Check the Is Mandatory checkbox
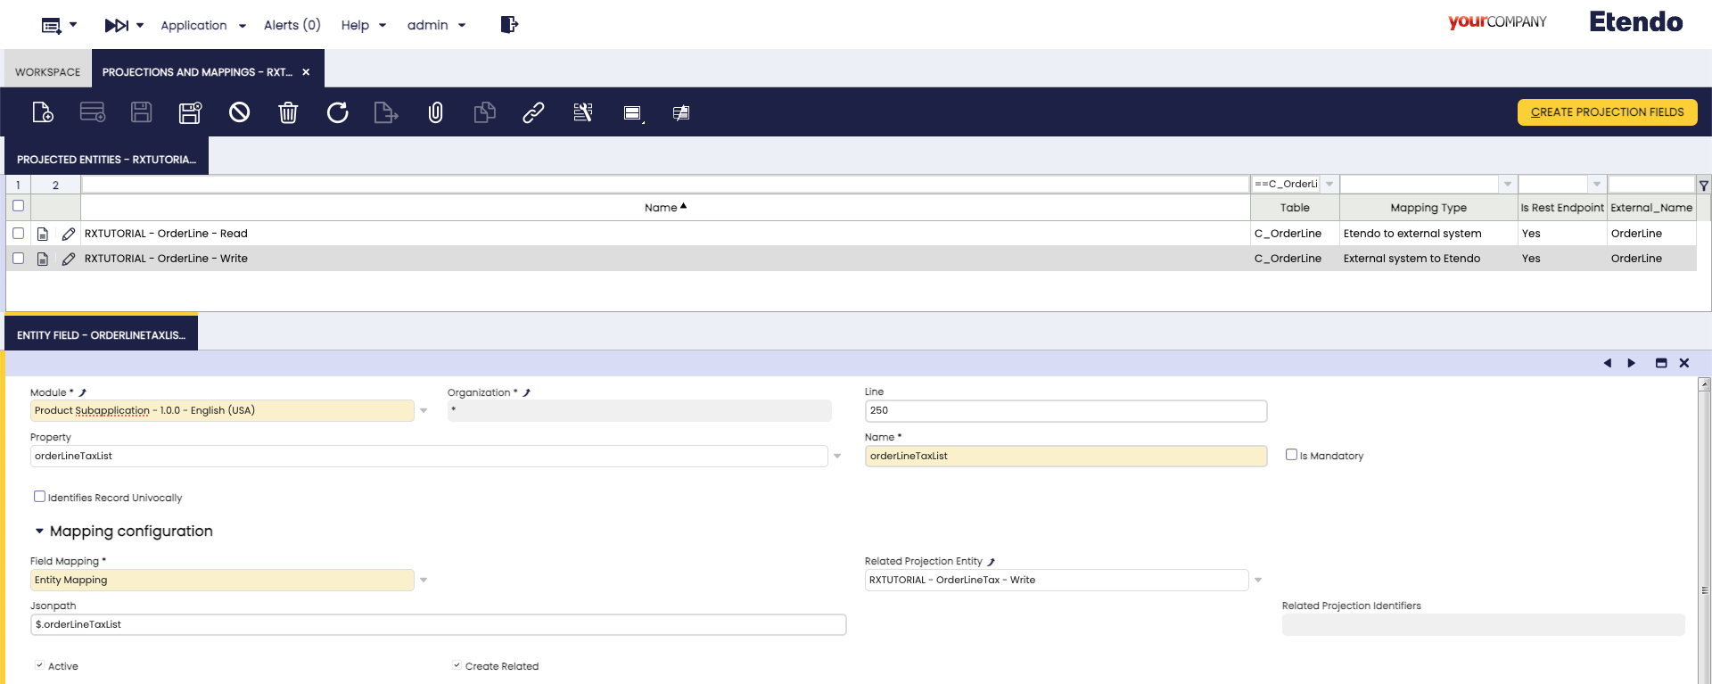Viewport: 1712px width, 684px height. [x=1291, y=455]
